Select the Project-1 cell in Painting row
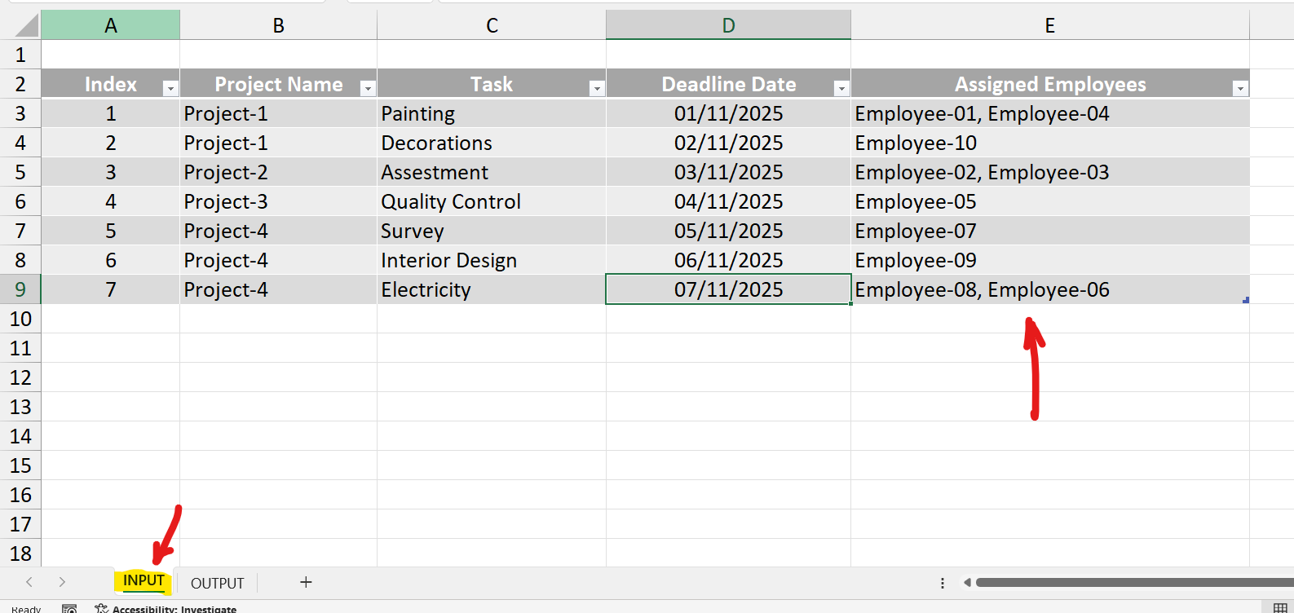Screen dimensions: 1294x613 click(278, 113)
